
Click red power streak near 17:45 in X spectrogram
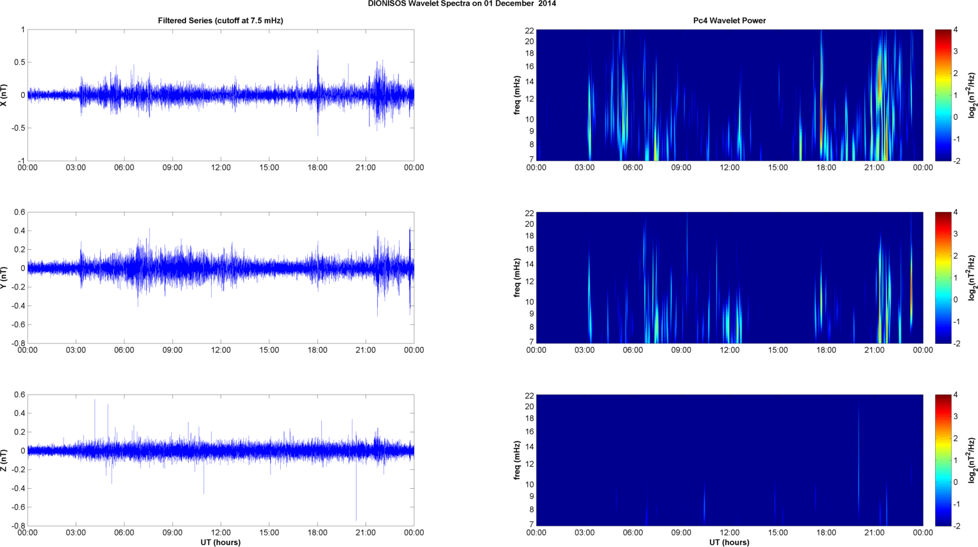tap(822, 96)
